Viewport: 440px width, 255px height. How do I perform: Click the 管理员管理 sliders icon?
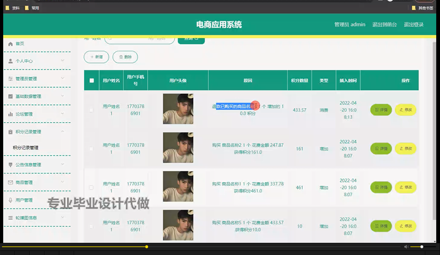tap(10, 79)
